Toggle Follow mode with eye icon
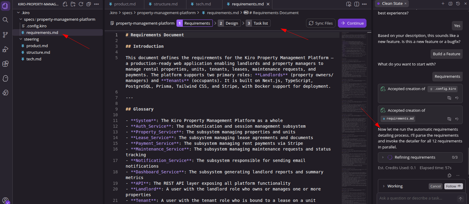The height and width of the screenshot is (204, 469). [454, 186]
